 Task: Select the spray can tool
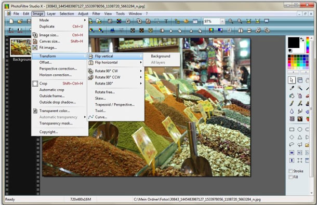(300, 95)
